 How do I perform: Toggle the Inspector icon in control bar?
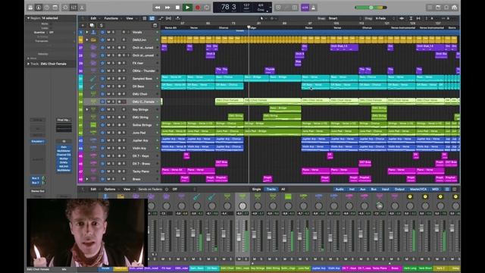pos(39,8)
